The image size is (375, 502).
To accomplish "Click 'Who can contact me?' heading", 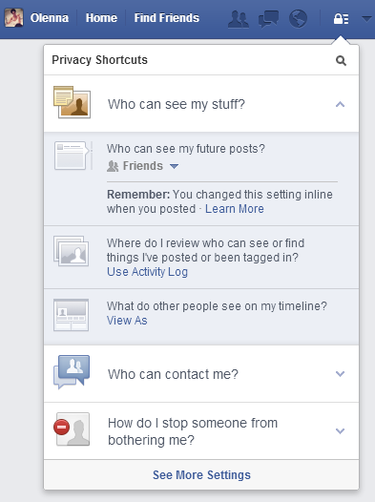I will [x=173, y=374].
